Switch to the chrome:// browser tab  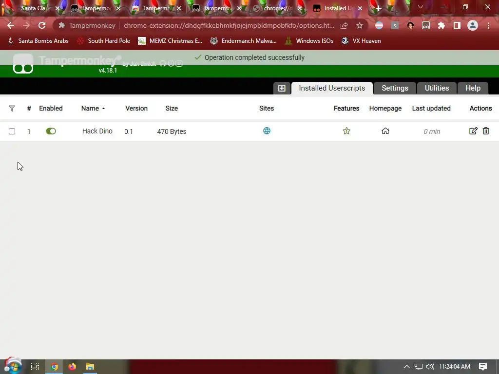pos(277,8)
